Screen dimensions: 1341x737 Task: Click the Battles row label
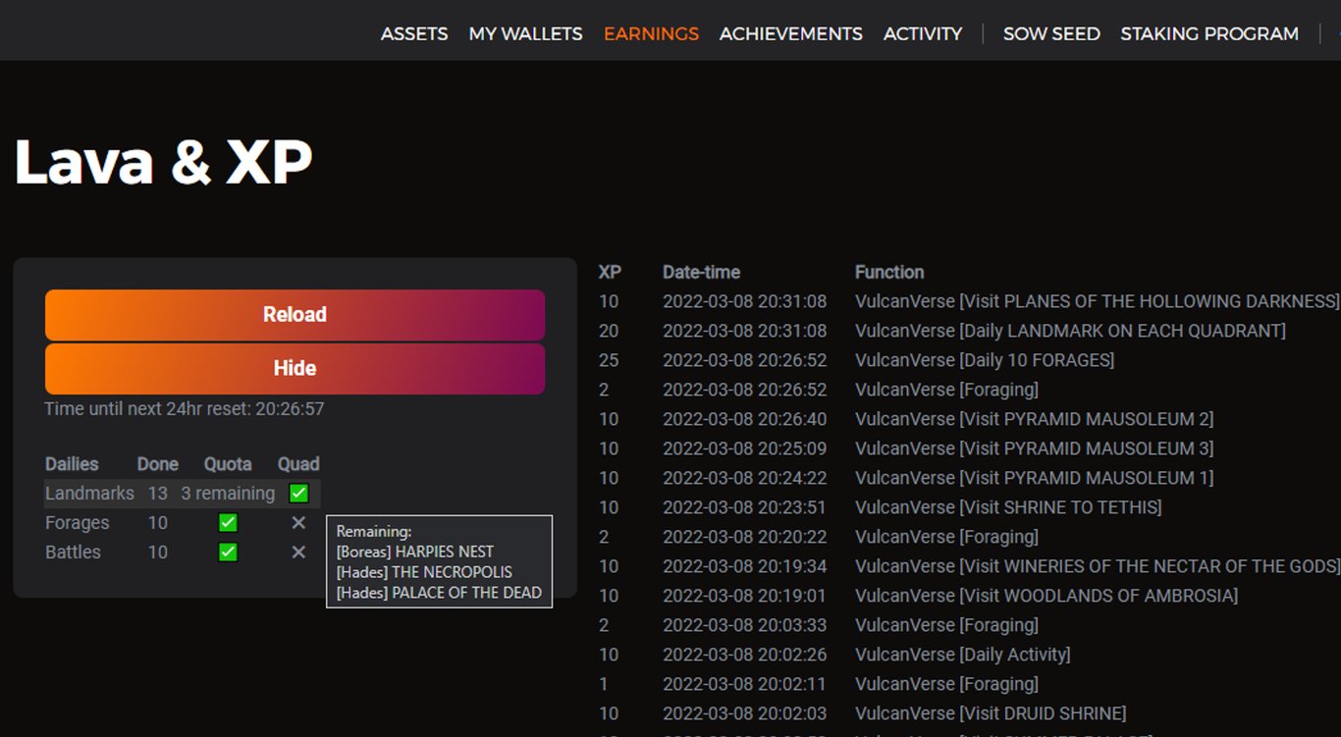click(73, 553)
